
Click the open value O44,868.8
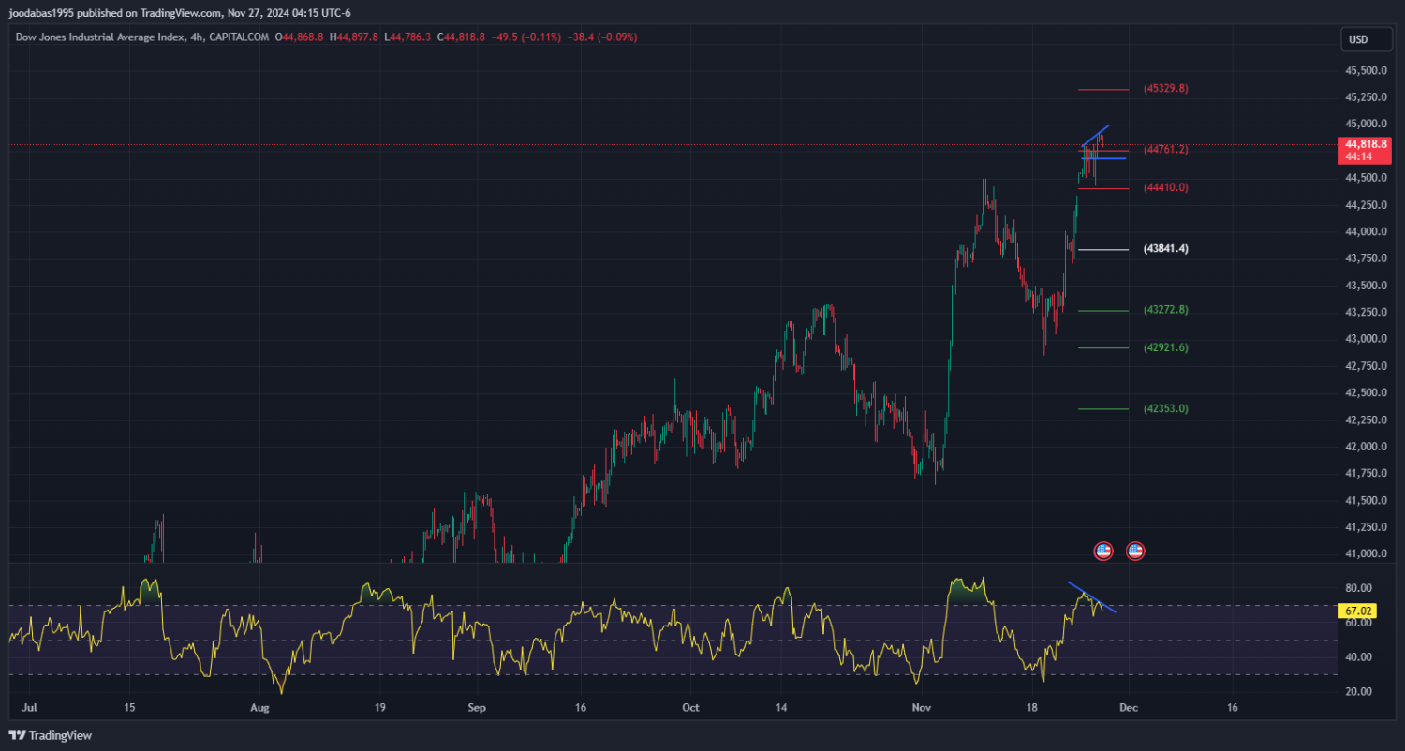[x=300, y=37]
